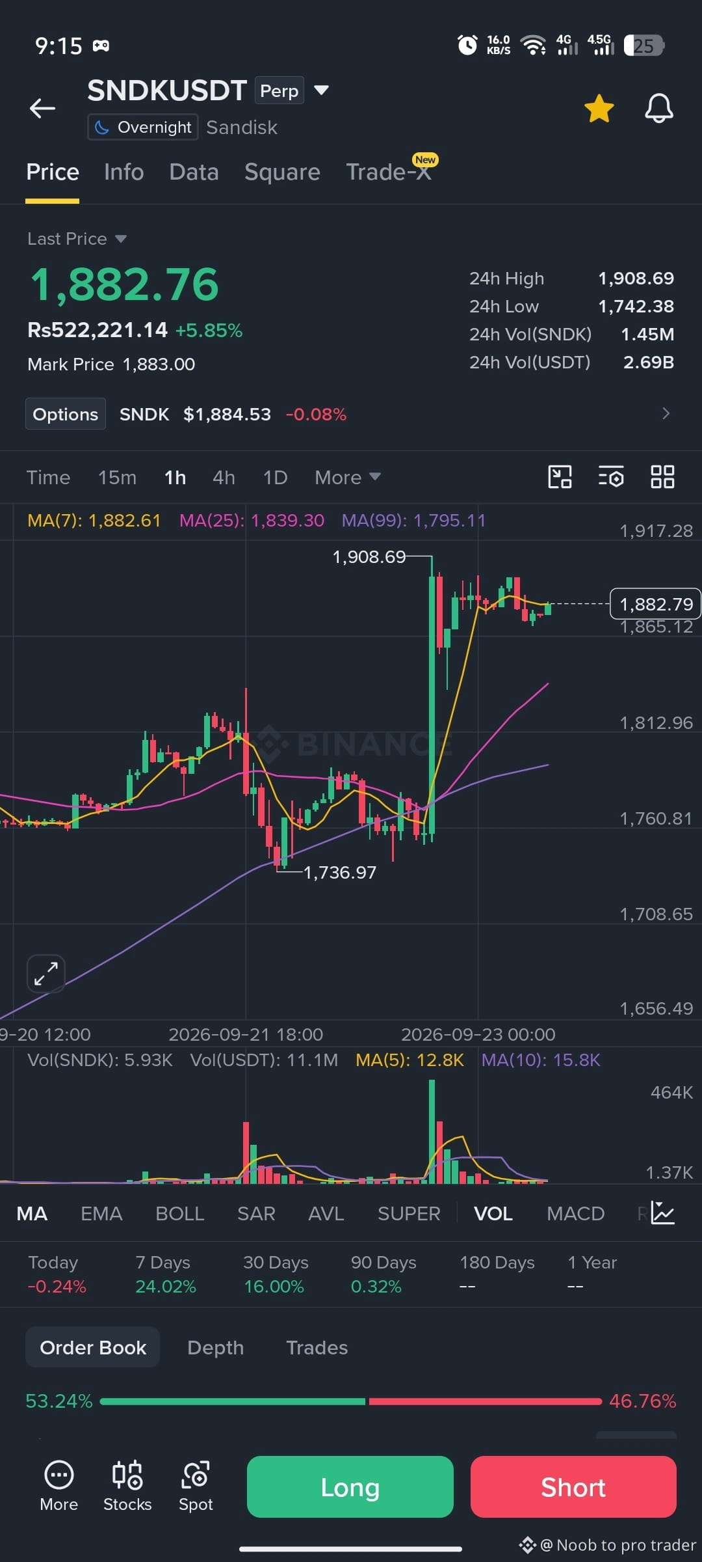Open the multi-chart grid layout icon
Viewport: 702px width, 1562px height.
pyautogui.click(x=662, y=477)
